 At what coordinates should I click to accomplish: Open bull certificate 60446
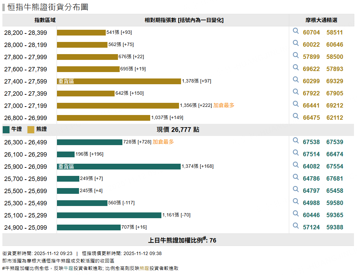pyautogui.click(x=311, y=215)
